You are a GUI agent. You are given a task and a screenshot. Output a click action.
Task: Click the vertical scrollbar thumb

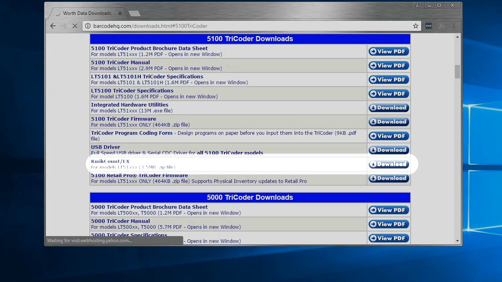point(457,72)
